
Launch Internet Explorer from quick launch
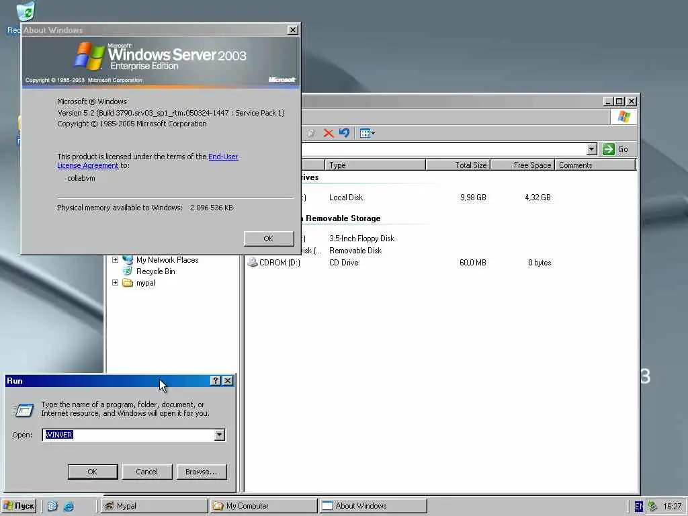[x=69, y=506]
